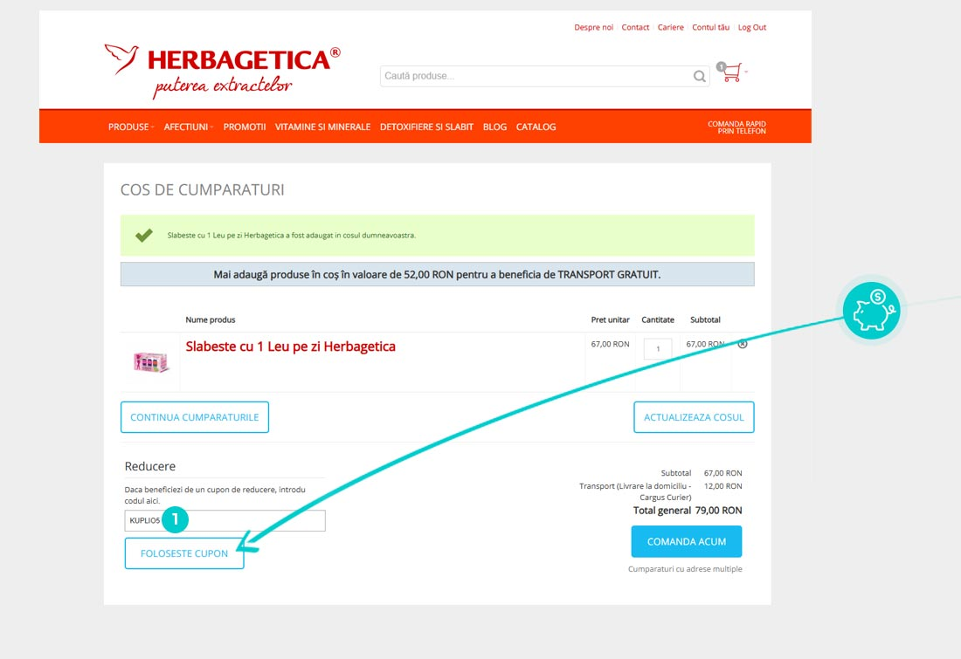Open the VITAMINE SI MINERALE menu
Image resolution: width=961 pixels, height=659 pixels.
click(322, 127)
